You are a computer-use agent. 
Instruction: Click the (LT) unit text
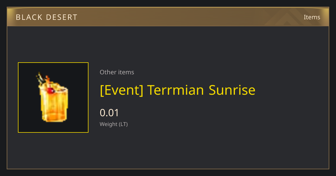[123, 124]
